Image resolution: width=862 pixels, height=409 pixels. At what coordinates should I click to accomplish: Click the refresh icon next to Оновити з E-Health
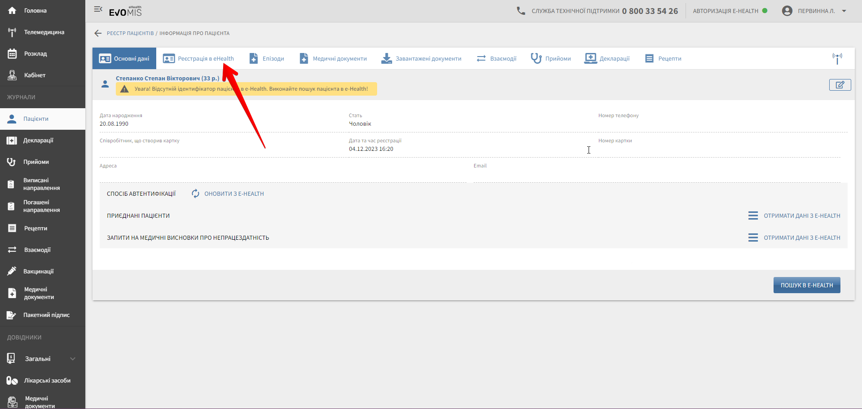pyautogui.click(x=195, y=194)
